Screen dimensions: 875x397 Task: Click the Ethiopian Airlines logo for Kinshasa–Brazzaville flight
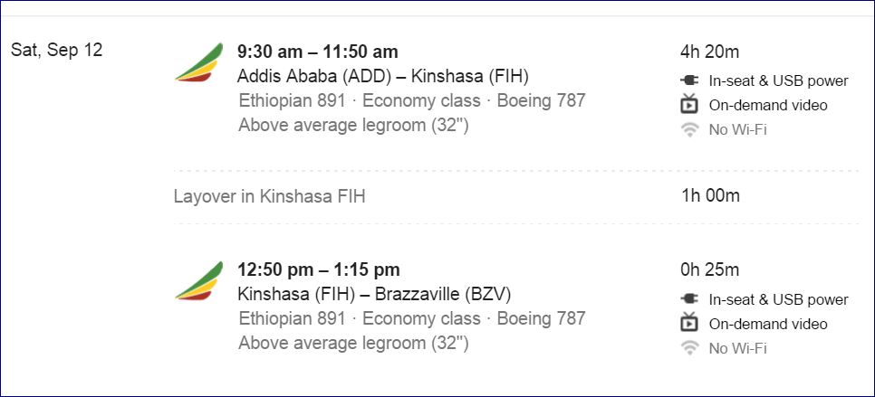click(198, 281)
